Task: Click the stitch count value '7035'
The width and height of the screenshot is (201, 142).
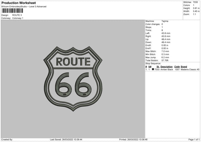Action: coord(195,2)
